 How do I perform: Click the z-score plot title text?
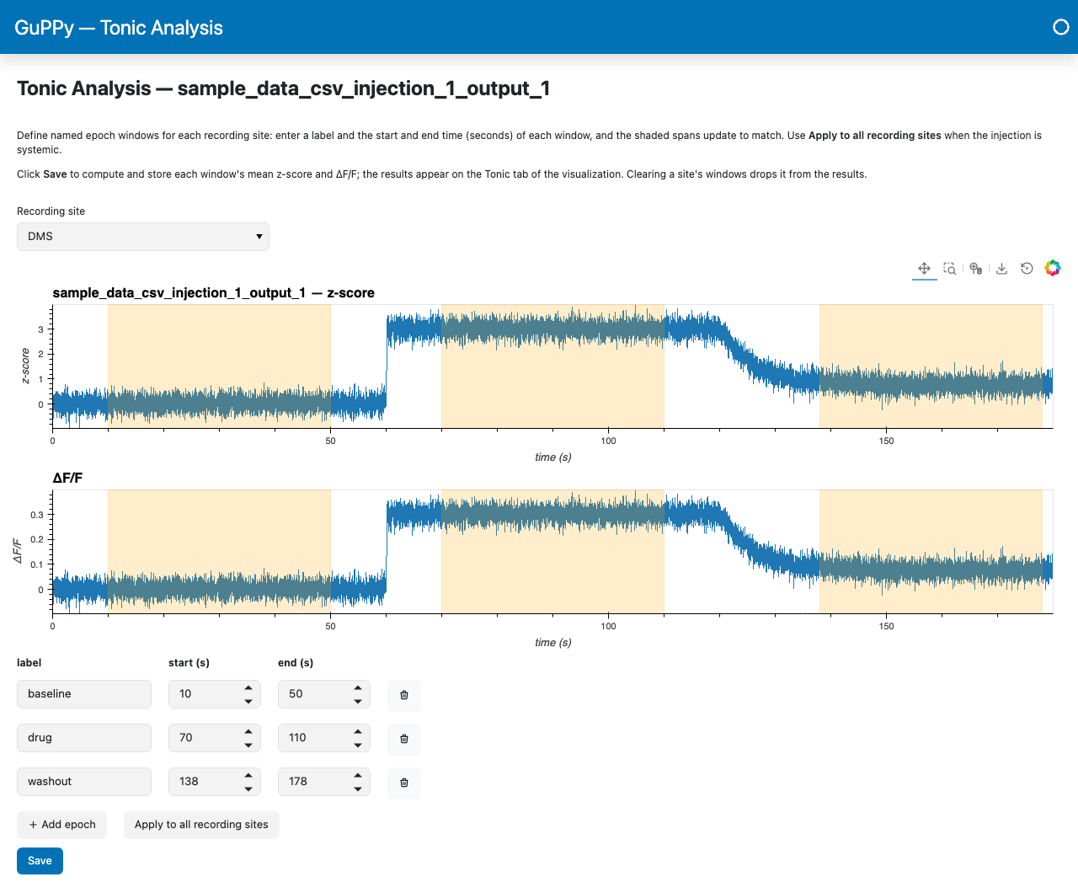[x=213, y=293]
